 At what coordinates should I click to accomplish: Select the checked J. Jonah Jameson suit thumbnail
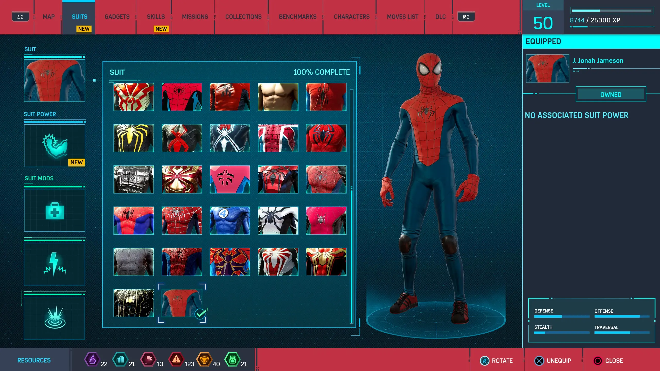(x=182, y=303)
